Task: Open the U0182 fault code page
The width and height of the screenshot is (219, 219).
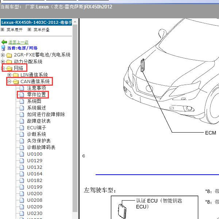Action: 35,180
